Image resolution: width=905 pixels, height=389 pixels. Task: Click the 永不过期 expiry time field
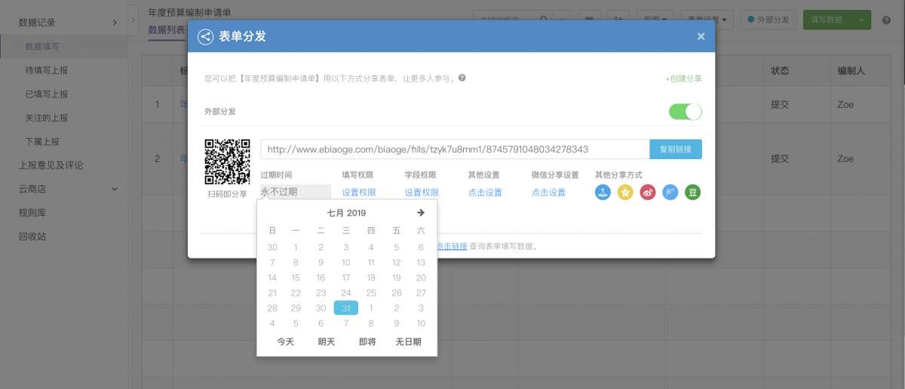point(296,191)
